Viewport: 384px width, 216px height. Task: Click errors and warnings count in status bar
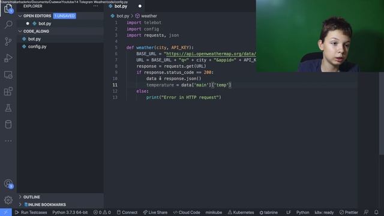pyautogui.click(x=102, y=212)
